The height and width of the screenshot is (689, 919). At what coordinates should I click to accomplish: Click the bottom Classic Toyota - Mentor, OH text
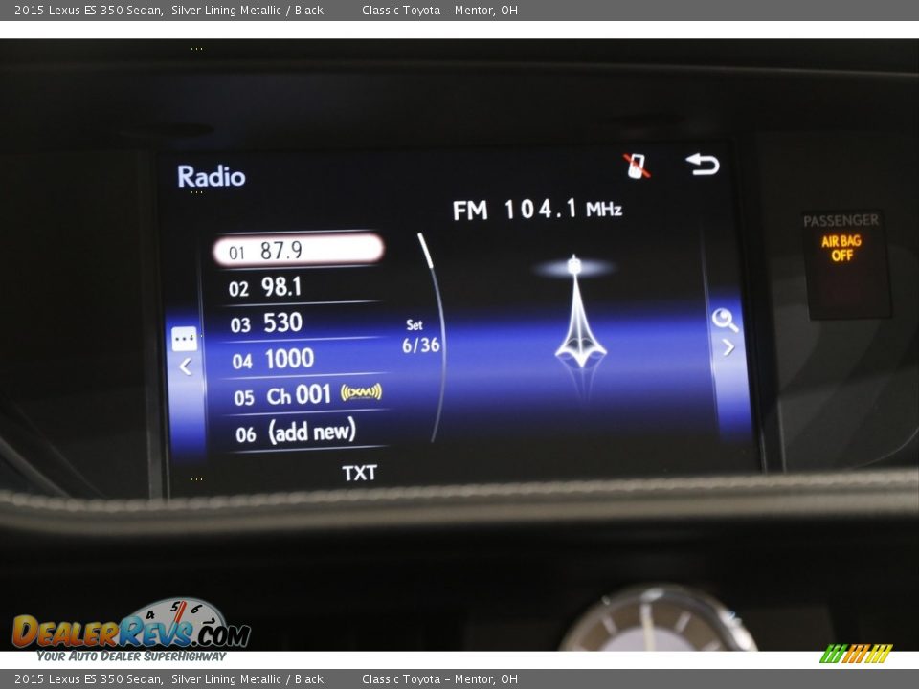439,679
